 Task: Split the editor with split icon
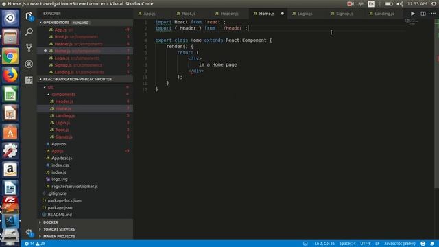click(423, 14)
